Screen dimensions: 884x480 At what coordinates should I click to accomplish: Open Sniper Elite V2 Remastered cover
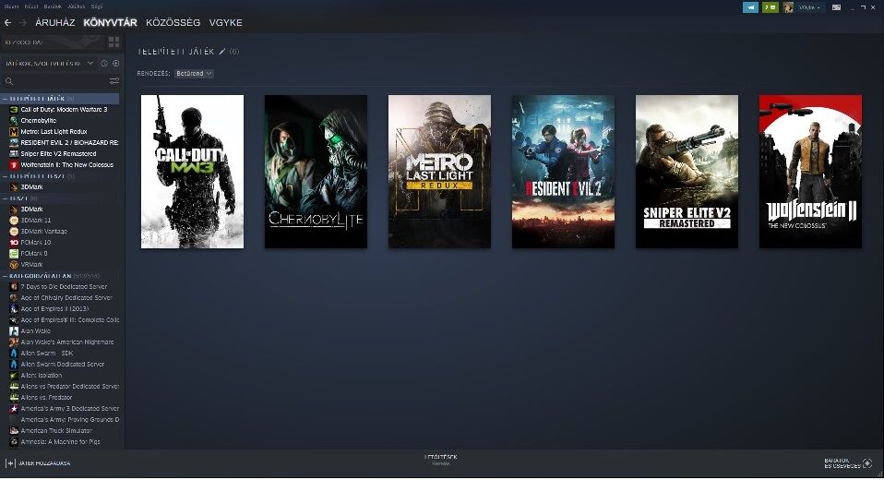click(x=687, y=172)
